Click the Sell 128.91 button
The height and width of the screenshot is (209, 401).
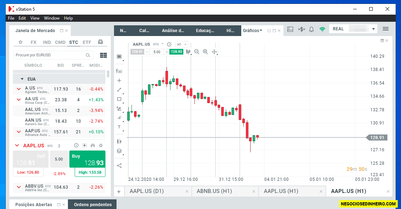click(31, 159)
